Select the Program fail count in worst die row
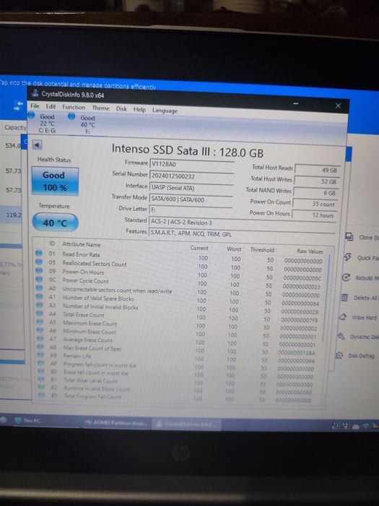 pyautogui.click(x=178, y=365)
